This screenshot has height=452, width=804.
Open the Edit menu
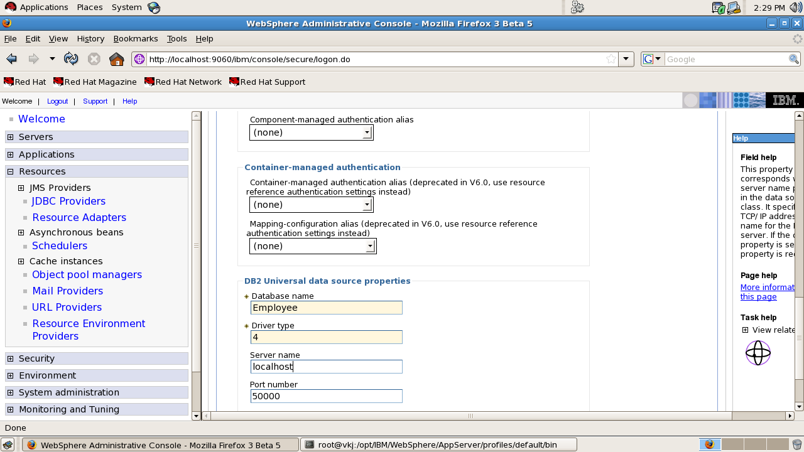point(33,38)
